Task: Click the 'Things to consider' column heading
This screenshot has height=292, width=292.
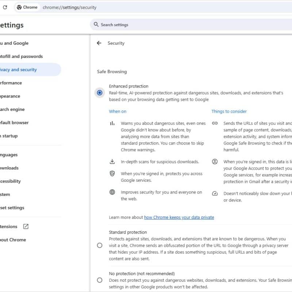Action: click(229, 111)
